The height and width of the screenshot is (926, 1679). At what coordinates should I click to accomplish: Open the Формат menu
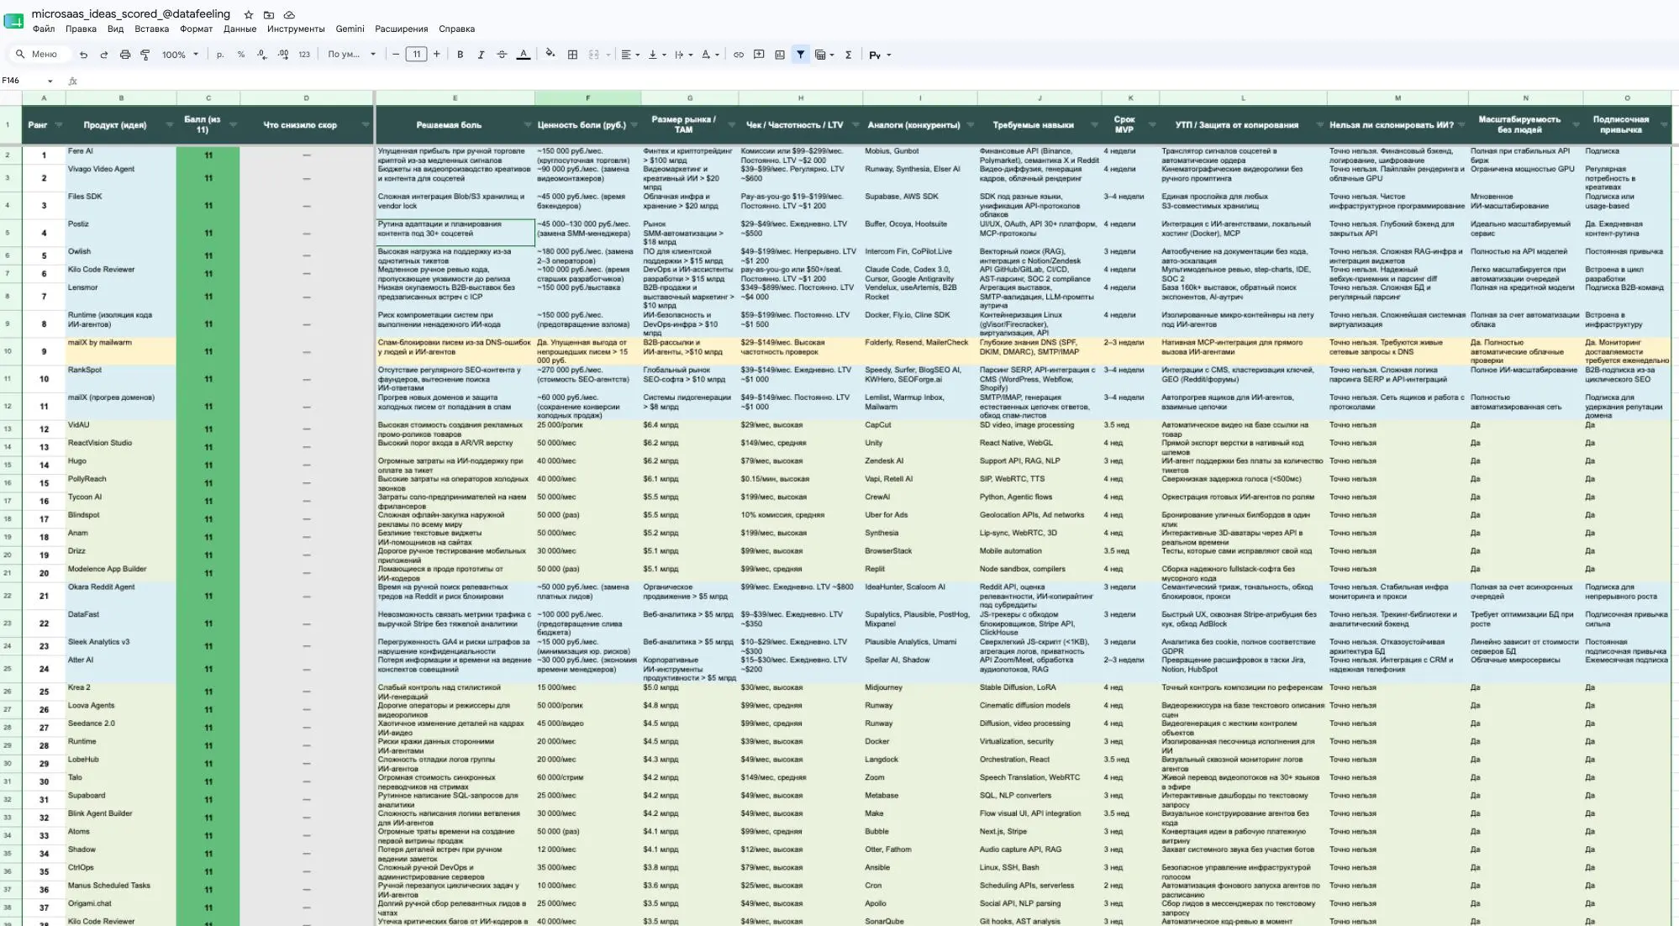coord(196,29)
